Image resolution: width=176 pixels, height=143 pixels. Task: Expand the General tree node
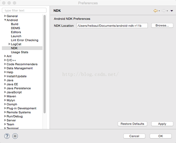[5, 16]
